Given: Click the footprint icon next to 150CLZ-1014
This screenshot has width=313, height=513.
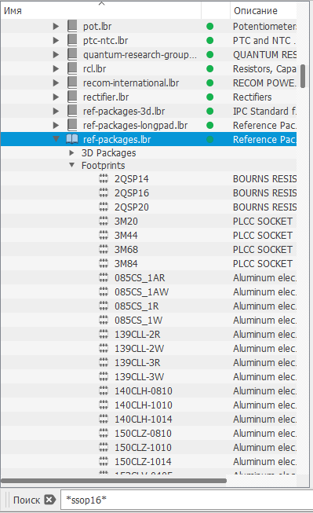Looking at the screenshot, I should click(104, 461).
